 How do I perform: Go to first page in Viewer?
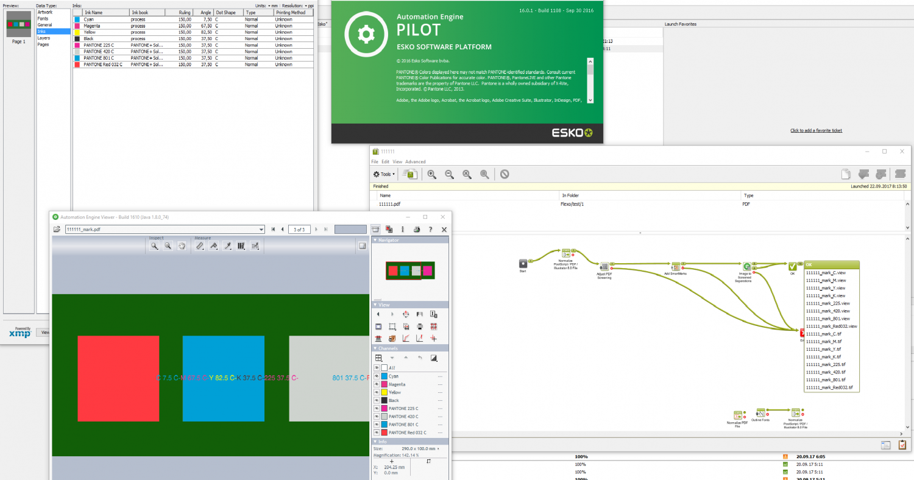tap(273, 230)
